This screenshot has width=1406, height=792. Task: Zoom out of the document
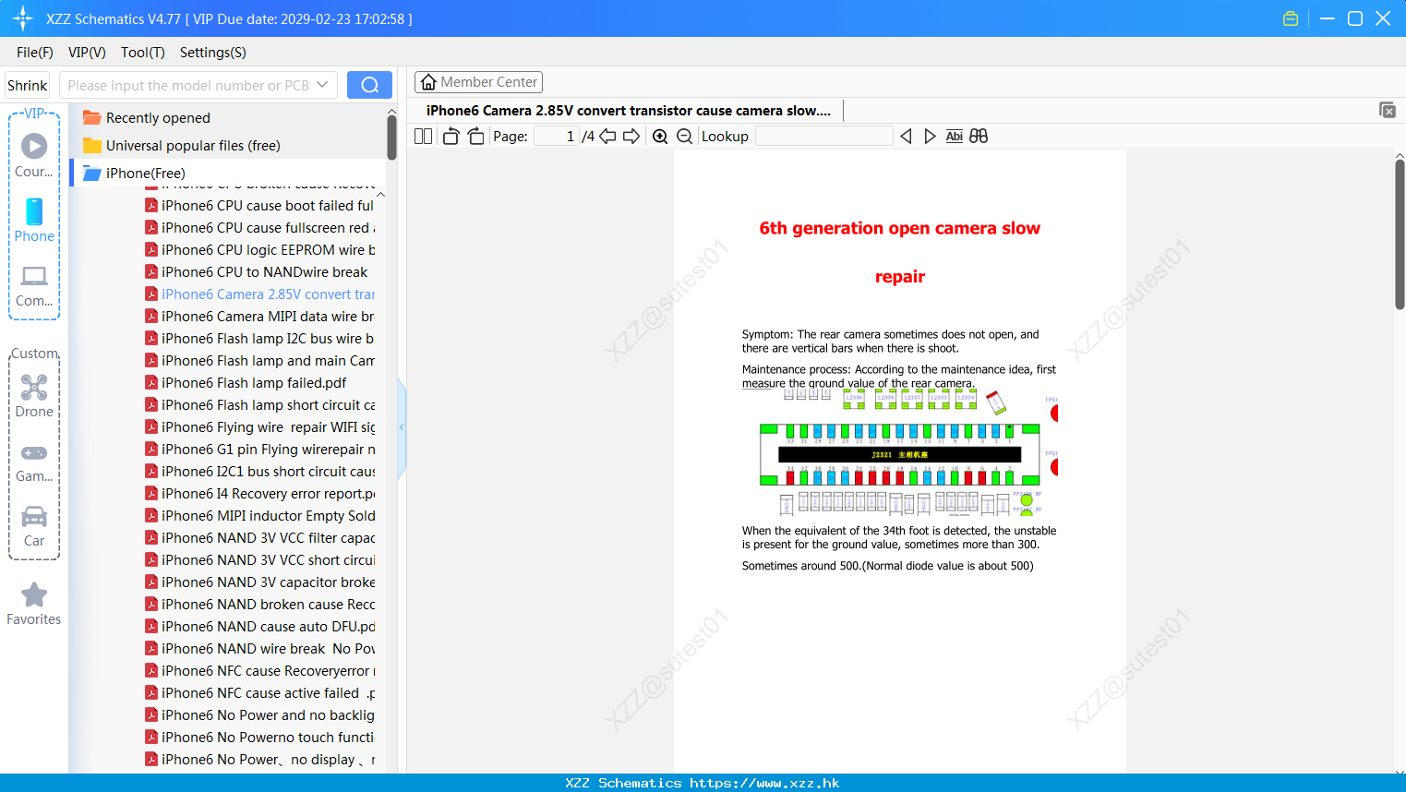(x=684, y=136)
